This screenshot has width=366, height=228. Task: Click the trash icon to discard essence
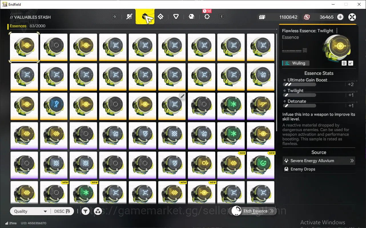tap(344, 63)
